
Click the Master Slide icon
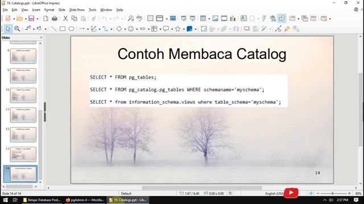point(173,19)
